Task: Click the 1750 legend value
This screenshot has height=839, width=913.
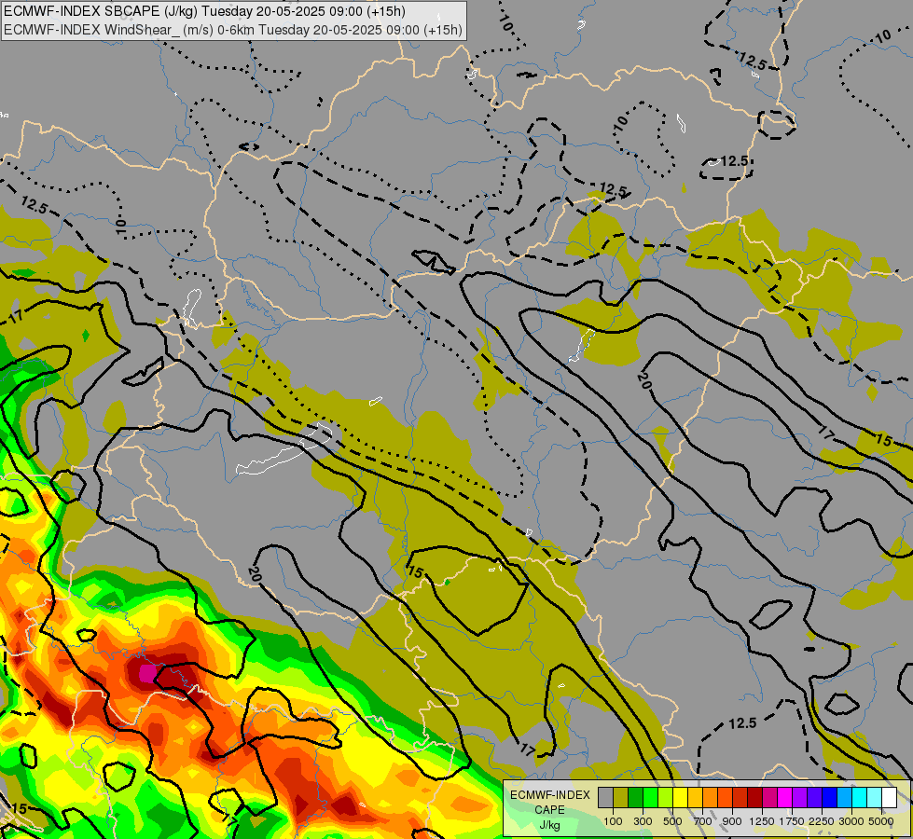Action: tap(792, 821)
